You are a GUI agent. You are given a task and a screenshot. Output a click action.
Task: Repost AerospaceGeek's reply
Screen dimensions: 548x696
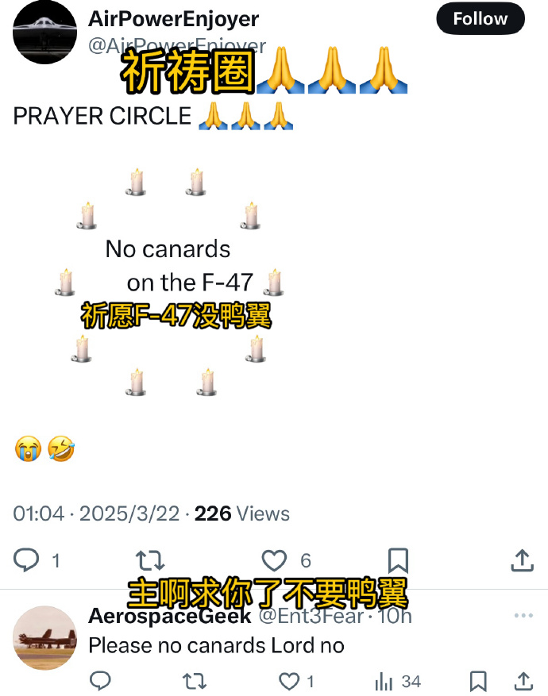pos(195,680)
